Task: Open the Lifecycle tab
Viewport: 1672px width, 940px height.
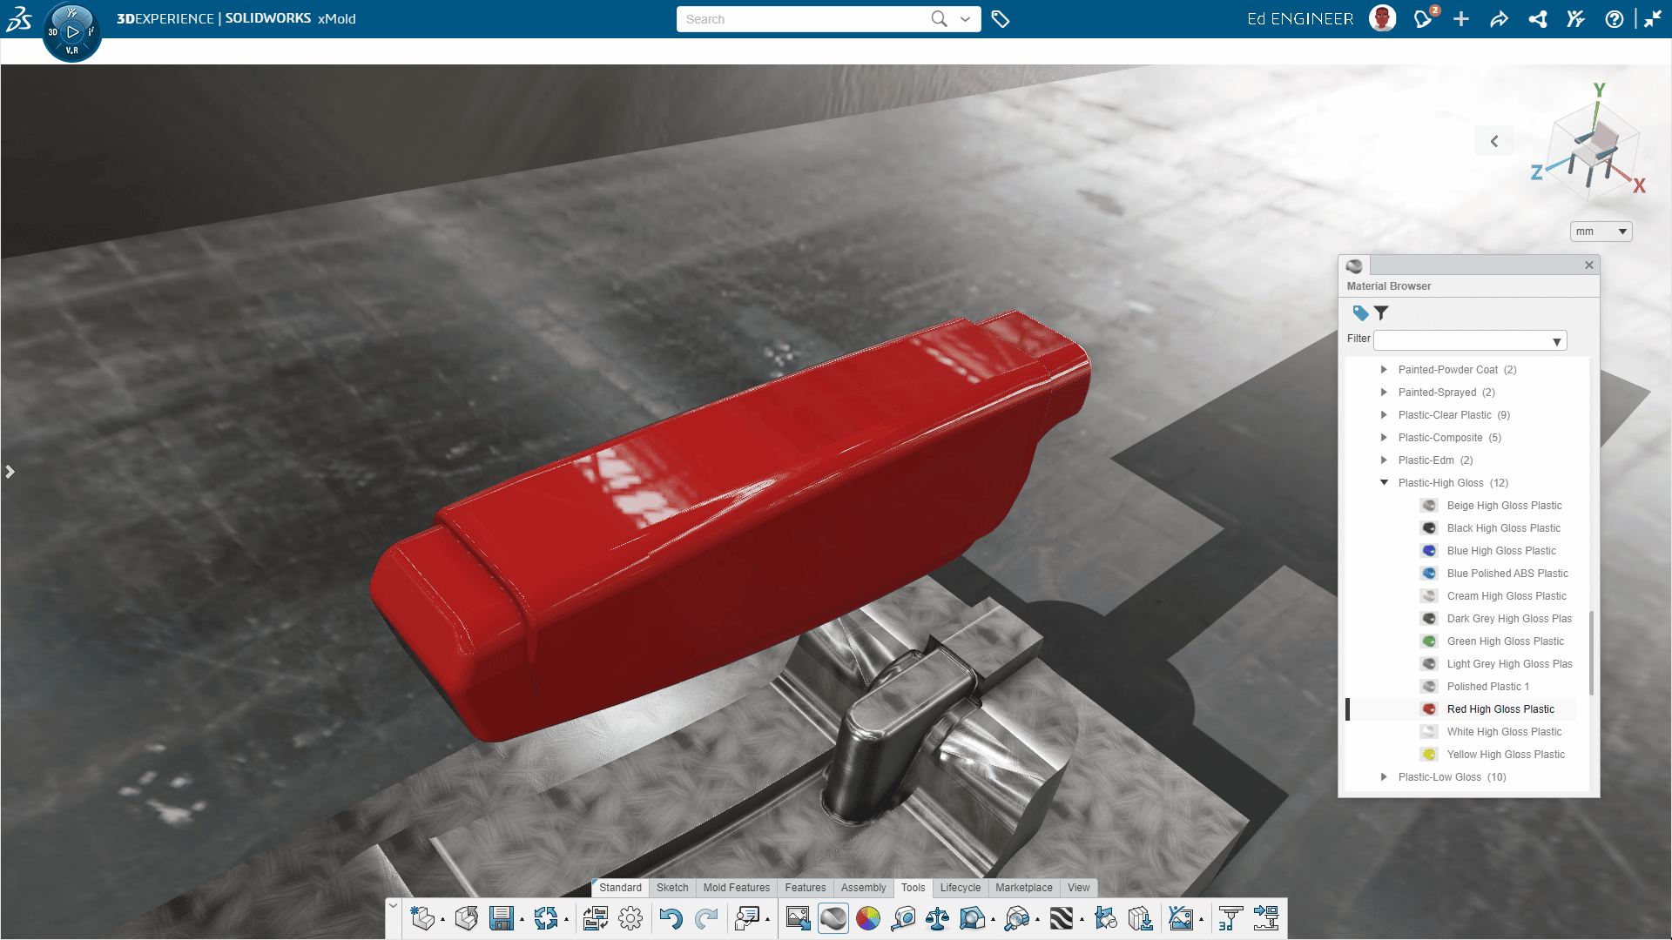Action: (960, 888)
